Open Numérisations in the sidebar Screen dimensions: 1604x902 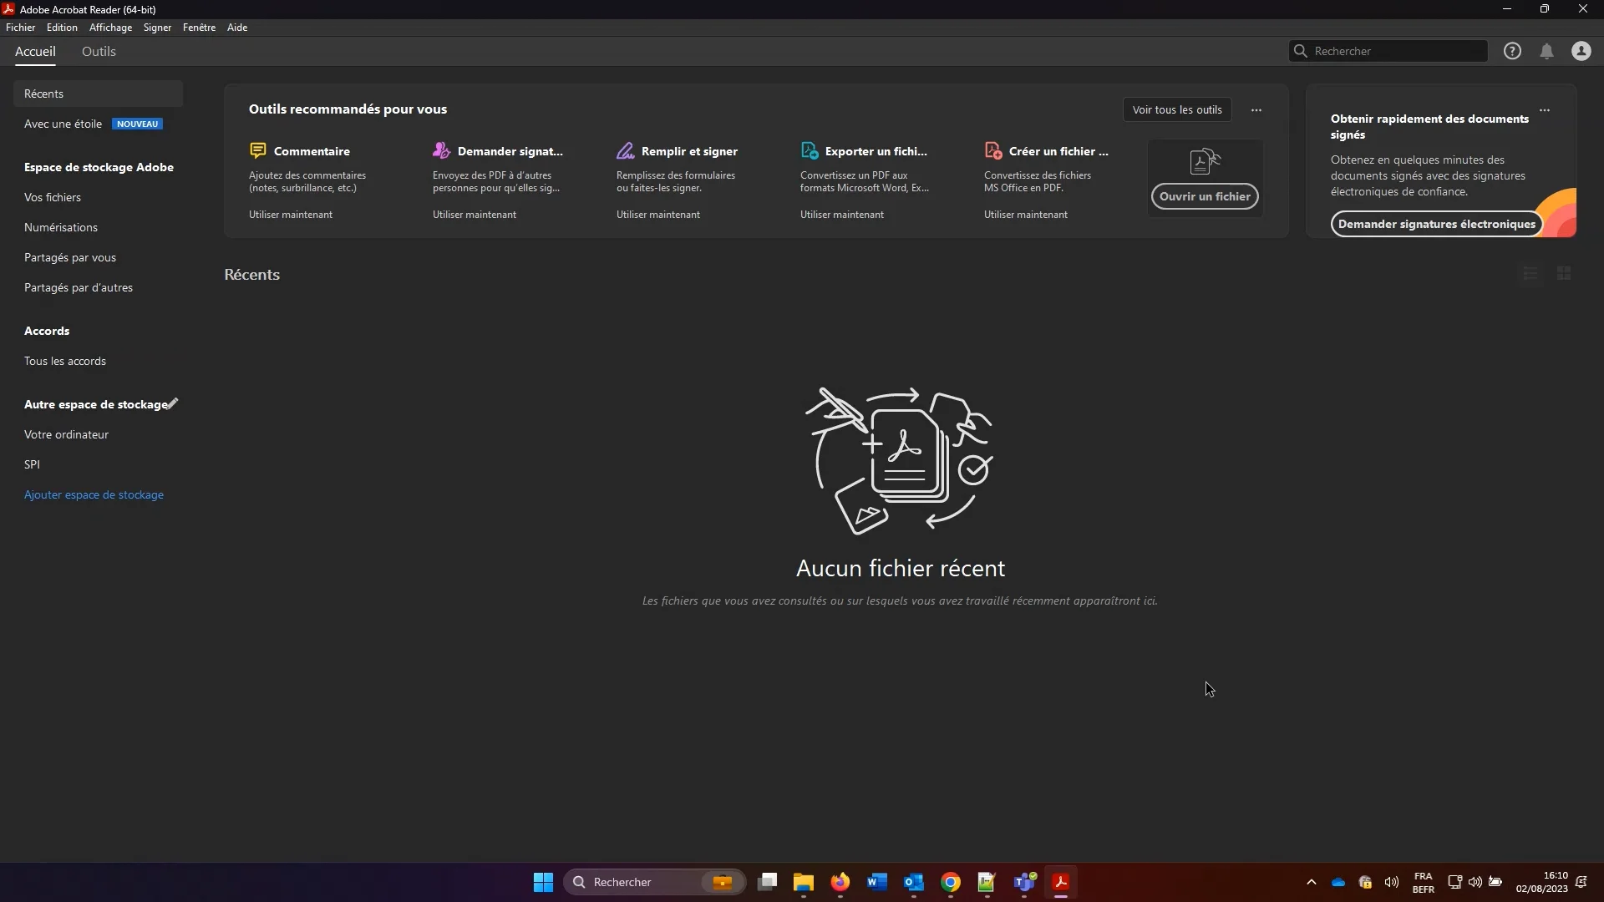click(61, 227)
